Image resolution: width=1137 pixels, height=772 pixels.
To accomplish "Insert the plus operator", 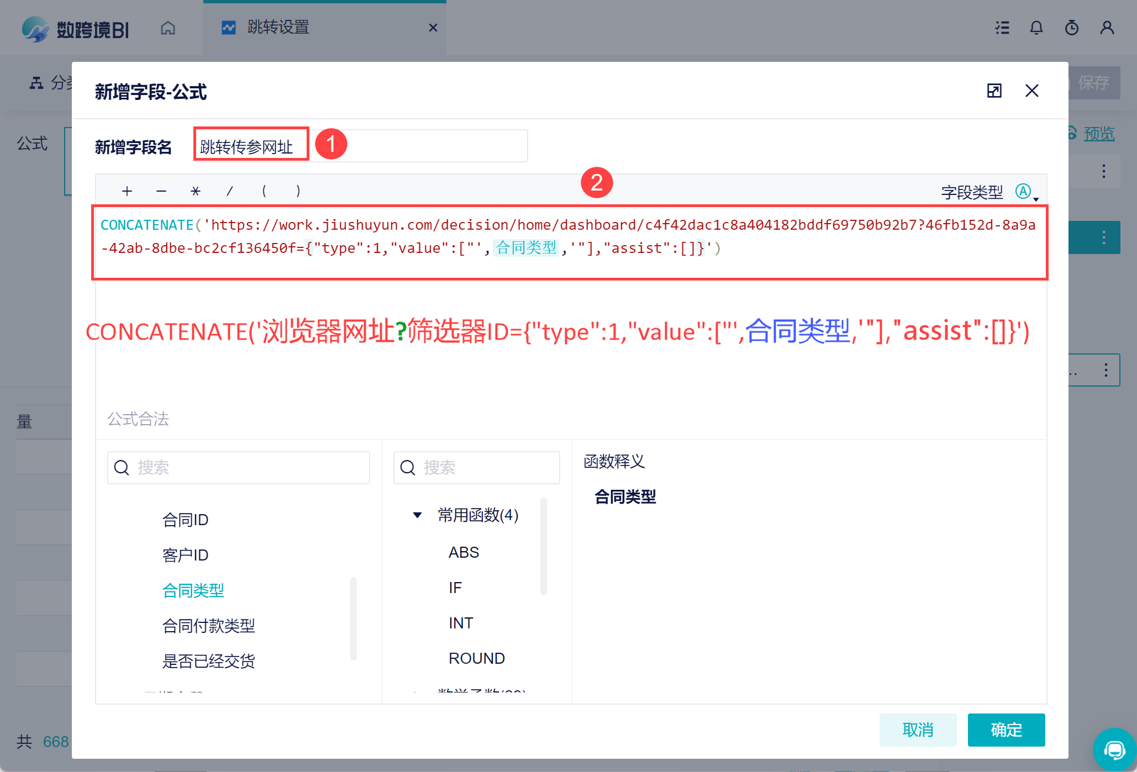I will tap(127, 191).
